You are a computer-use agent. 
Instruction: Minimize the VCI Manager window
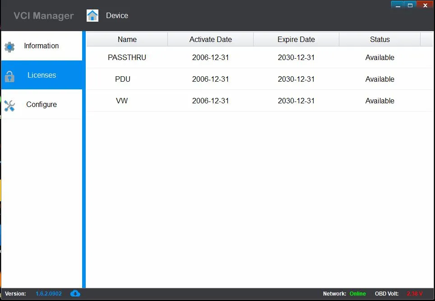point(397,5)
